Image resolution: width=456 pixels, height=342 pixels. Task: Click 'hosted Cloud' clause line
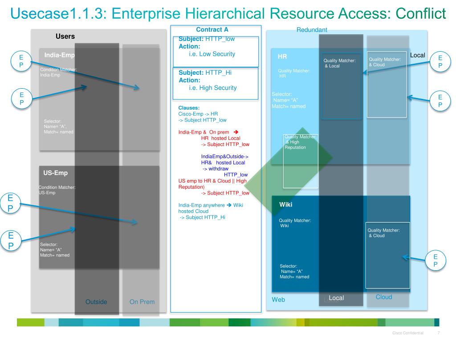tap(193, 211)
